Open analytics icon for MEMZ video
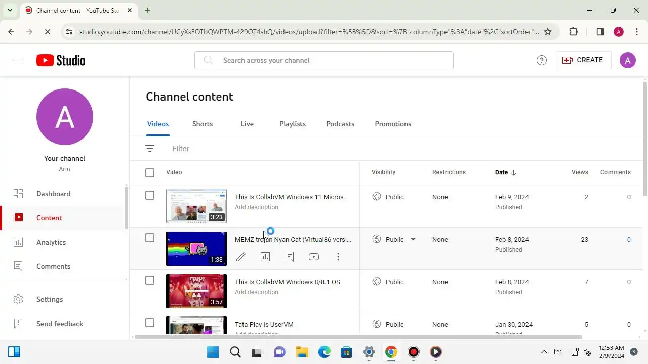The width and height of the screenshot is (648, 364). 265,257
